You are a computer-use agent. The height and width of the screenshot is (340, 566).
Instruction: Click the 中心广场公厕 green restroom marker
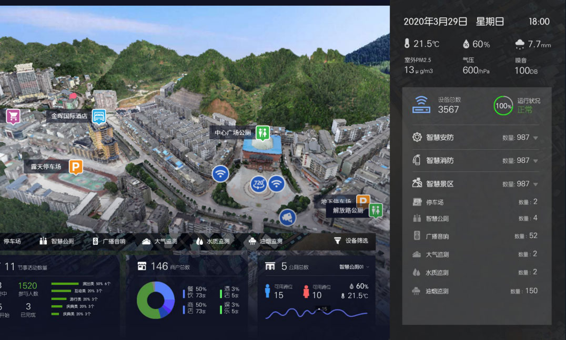pyautogui.click(x=262, y=132)
